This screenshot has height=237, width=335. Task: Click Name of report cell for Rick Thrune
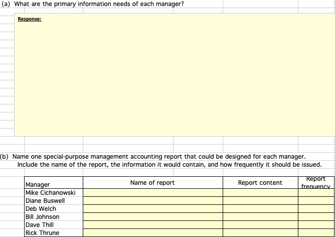[153, 232]
